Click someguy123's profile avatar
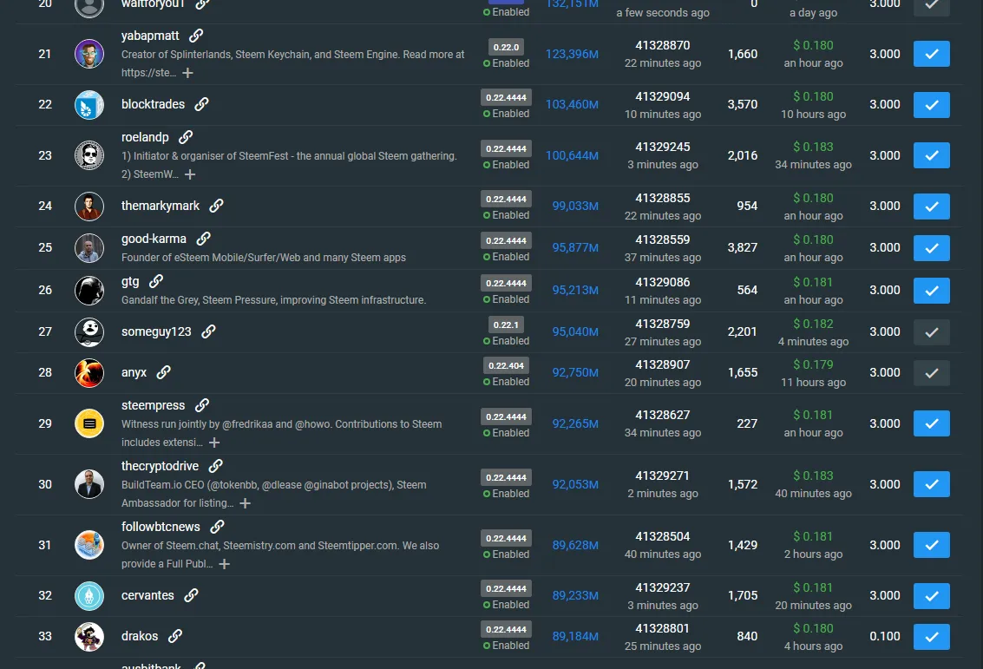 [x=89, y=331]
